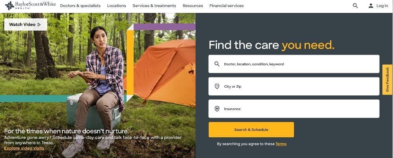Click the Search & Schedule button
This screenshot has width=393, height=158.
coord(251,129)
